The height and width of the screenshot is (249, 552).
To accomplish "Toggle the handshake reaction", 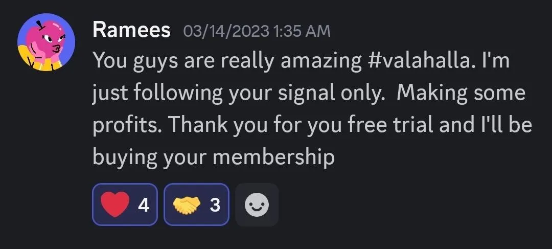I will 196,205.
